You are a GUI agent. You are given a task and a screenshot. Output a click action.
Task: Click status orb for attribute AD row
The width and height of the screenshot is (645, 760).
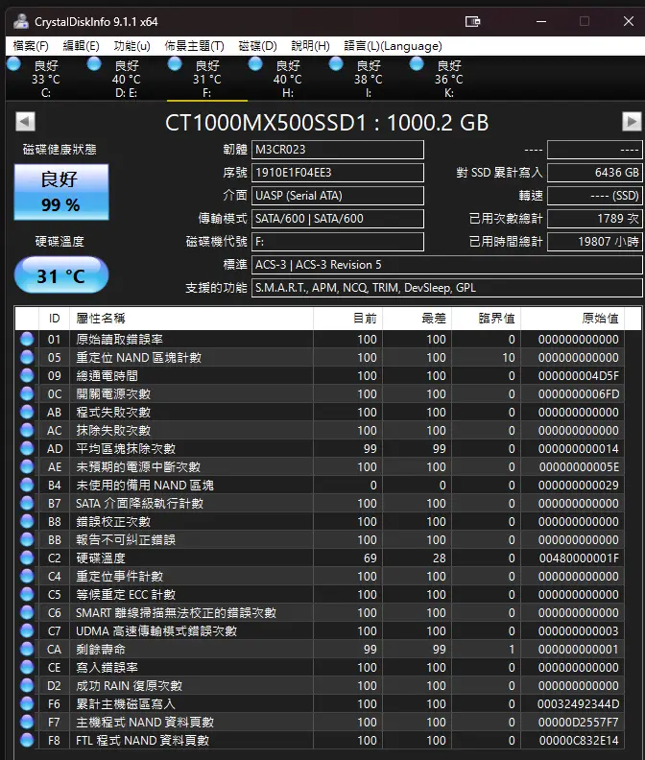pos(27,448)
